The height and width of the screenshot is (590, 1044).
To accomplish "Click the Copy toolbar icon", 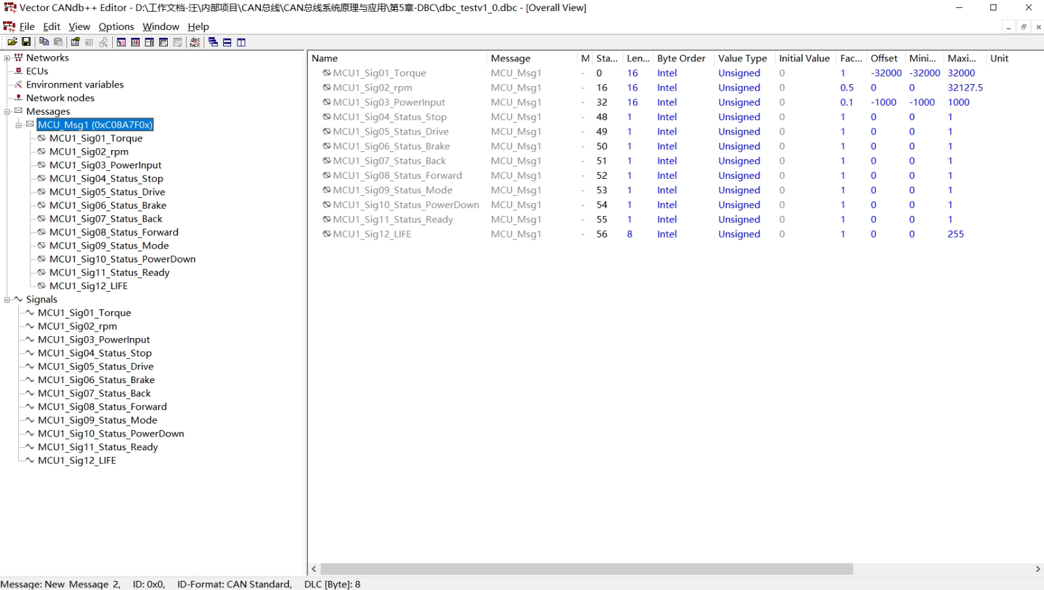I will tap(44, 42).
